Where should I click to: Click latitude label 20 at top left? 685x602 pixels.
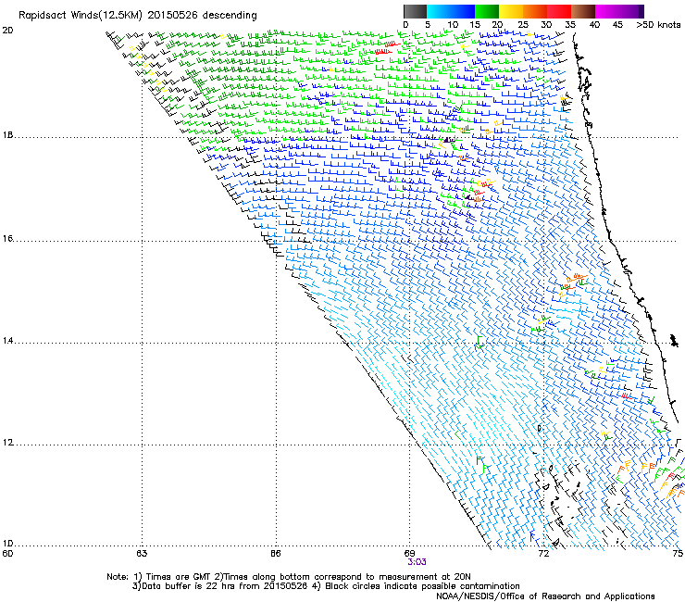tap(7, 31)
